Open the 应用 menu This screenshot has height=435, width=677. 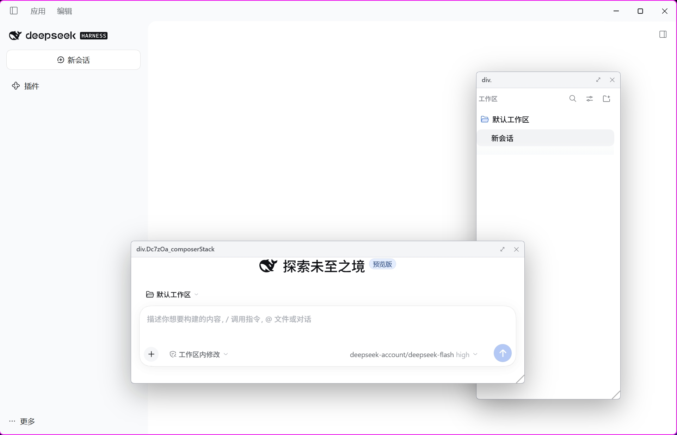coord(38,11)
